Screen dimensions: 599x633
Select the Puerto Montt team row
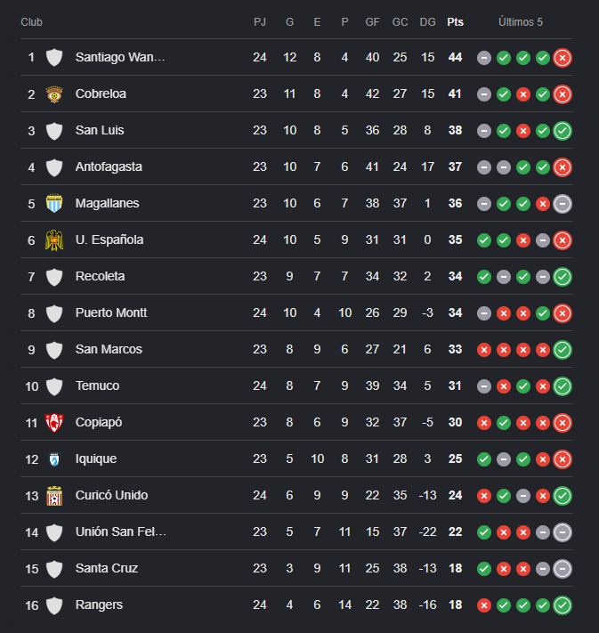(x=296, y=312)
